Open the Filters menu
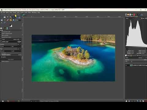Screen dimensions: 147x110 point(29,13)
